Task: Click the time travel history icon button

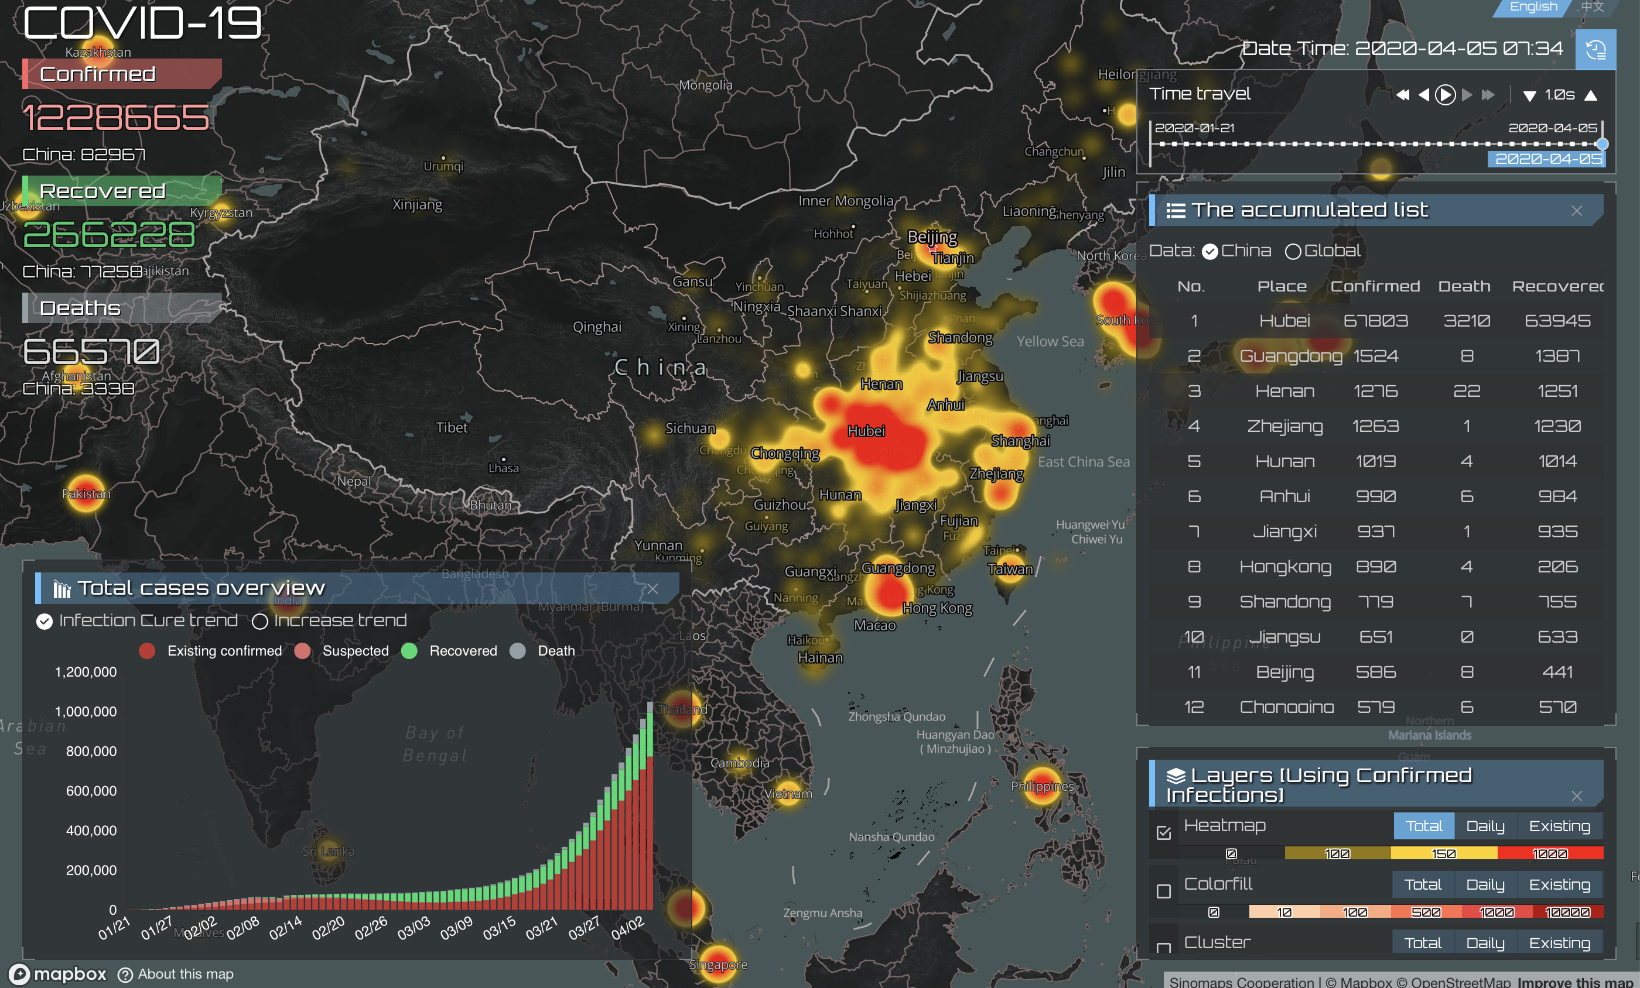Action: 1595,50
